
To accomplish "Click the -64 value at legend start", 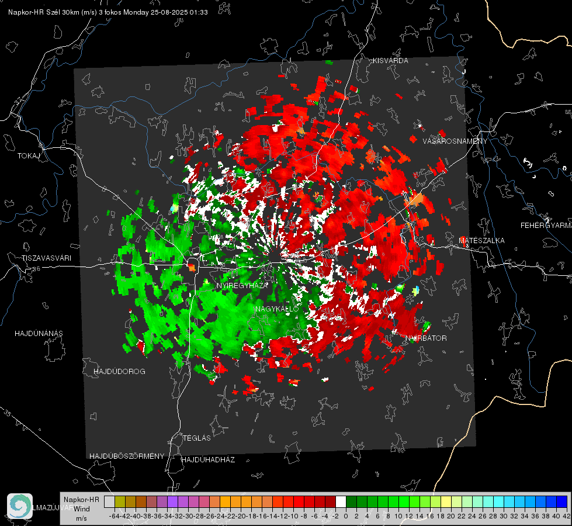I will point(115,516).
